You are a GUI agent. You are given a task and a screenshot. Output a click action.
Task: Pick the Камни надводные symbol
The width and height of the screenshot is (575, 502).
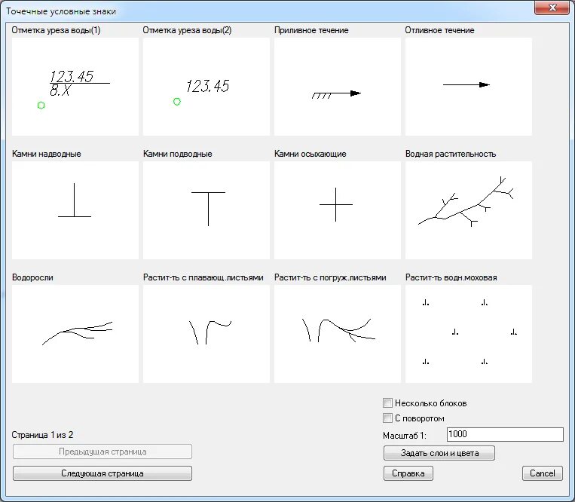(x=75, y=210)
